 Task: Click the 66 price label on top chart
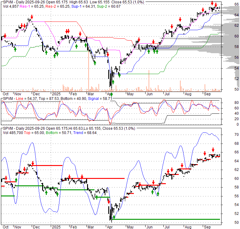point(237,4)
